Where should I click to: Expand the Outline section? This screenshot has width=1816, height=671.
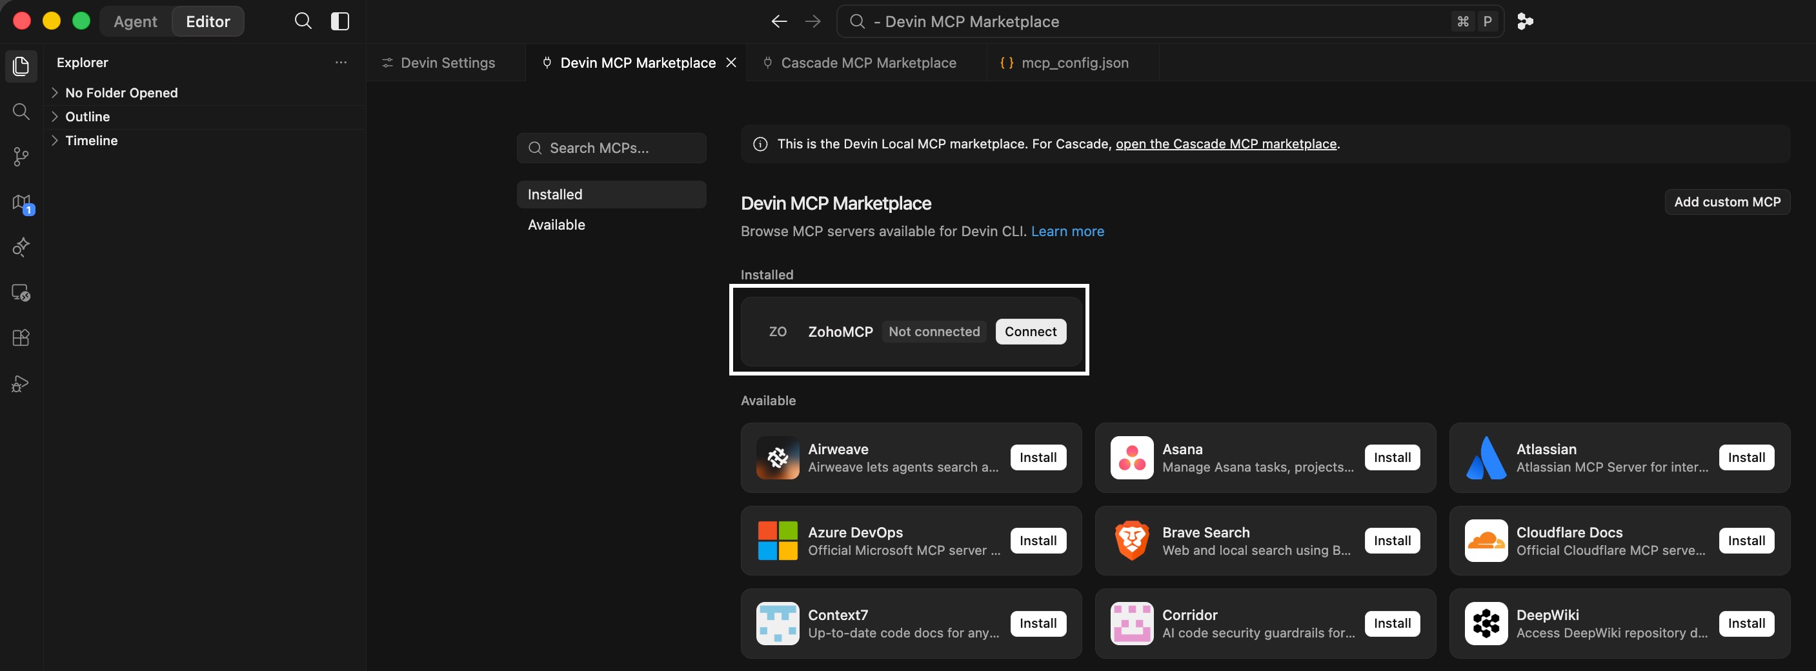click(205, 117)
